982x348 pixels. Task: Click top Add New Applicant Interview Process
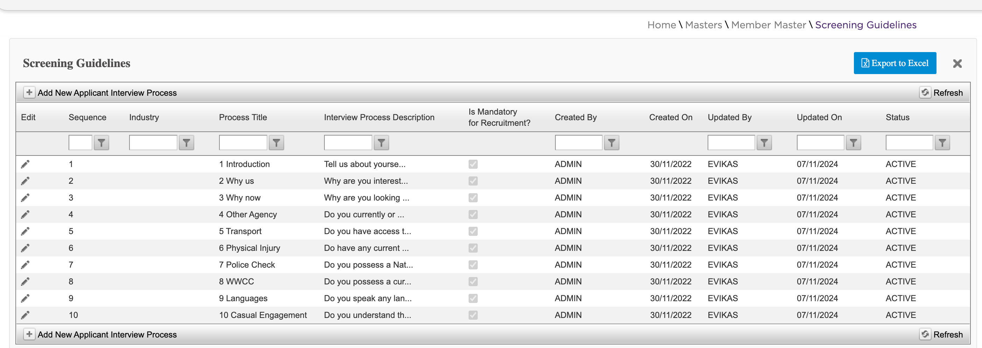(100, 93)
